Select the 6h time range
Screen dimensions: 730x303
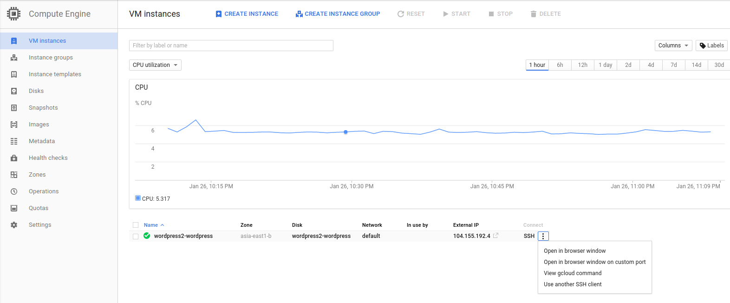pos(560,65)
